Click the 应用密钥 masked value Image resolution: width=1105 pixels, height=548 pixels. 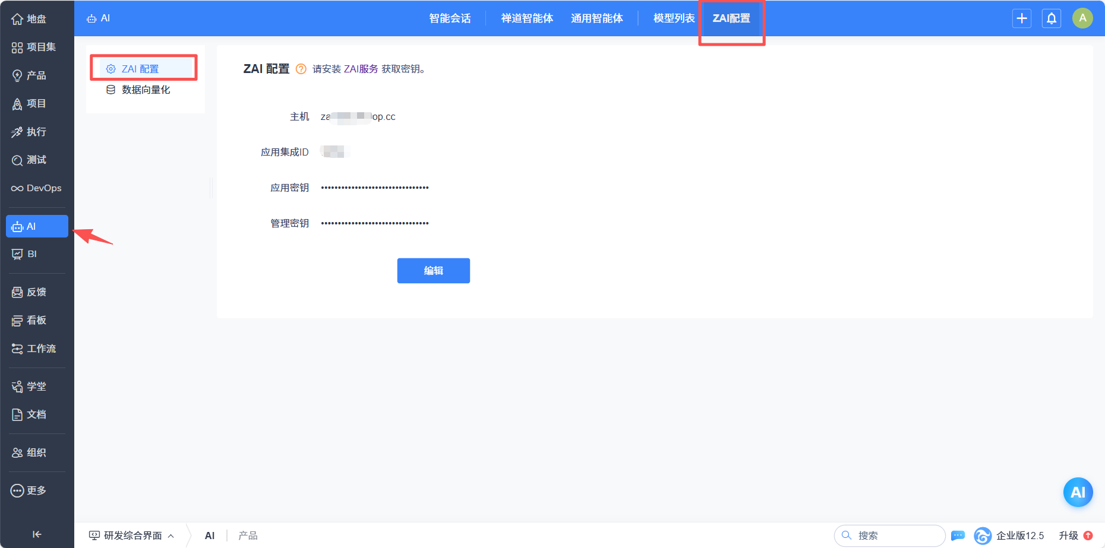coord(375,188)
